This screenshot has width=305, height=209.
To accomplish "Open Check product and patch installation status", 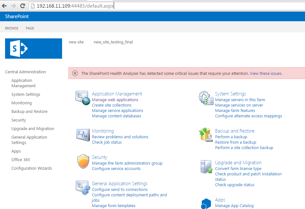I will point(248,177).
